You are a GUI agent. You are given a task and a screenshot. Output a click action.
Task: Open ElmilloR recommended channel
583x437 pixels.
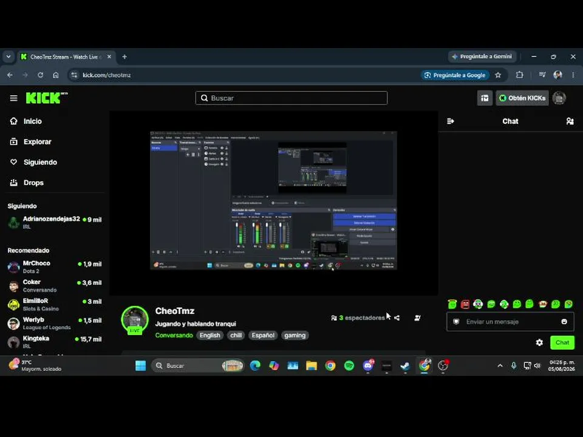tap(55, 304)
